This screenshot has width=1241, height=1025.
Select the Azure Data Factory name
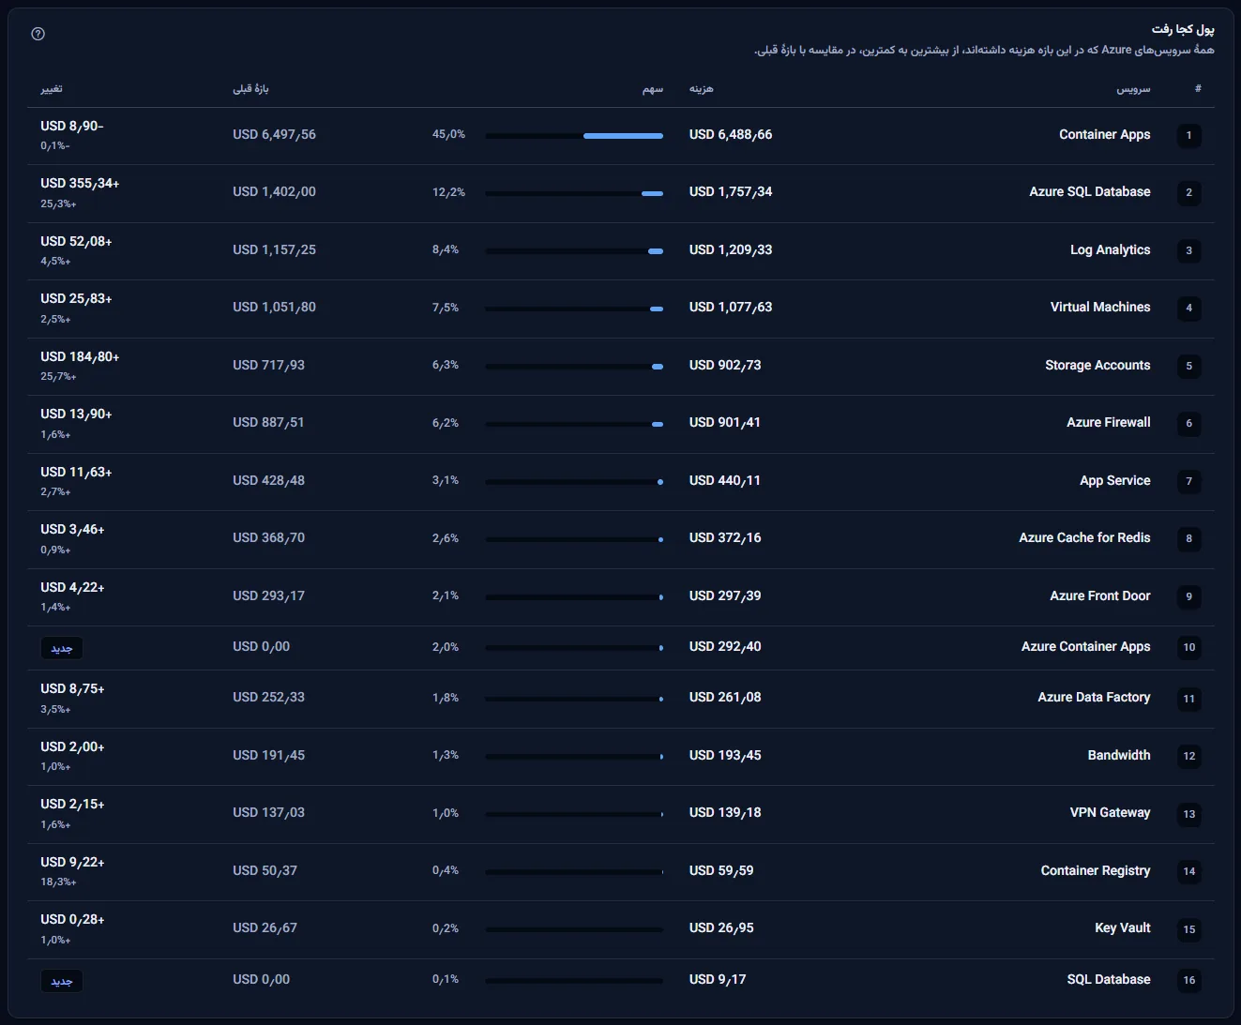[1094, 697]
